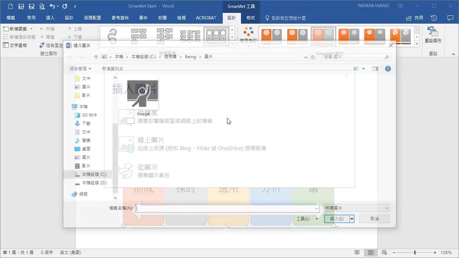Open the 工具(L) tools dropdown
This screenshot has height=258, width=459.
tap(307, 219)
